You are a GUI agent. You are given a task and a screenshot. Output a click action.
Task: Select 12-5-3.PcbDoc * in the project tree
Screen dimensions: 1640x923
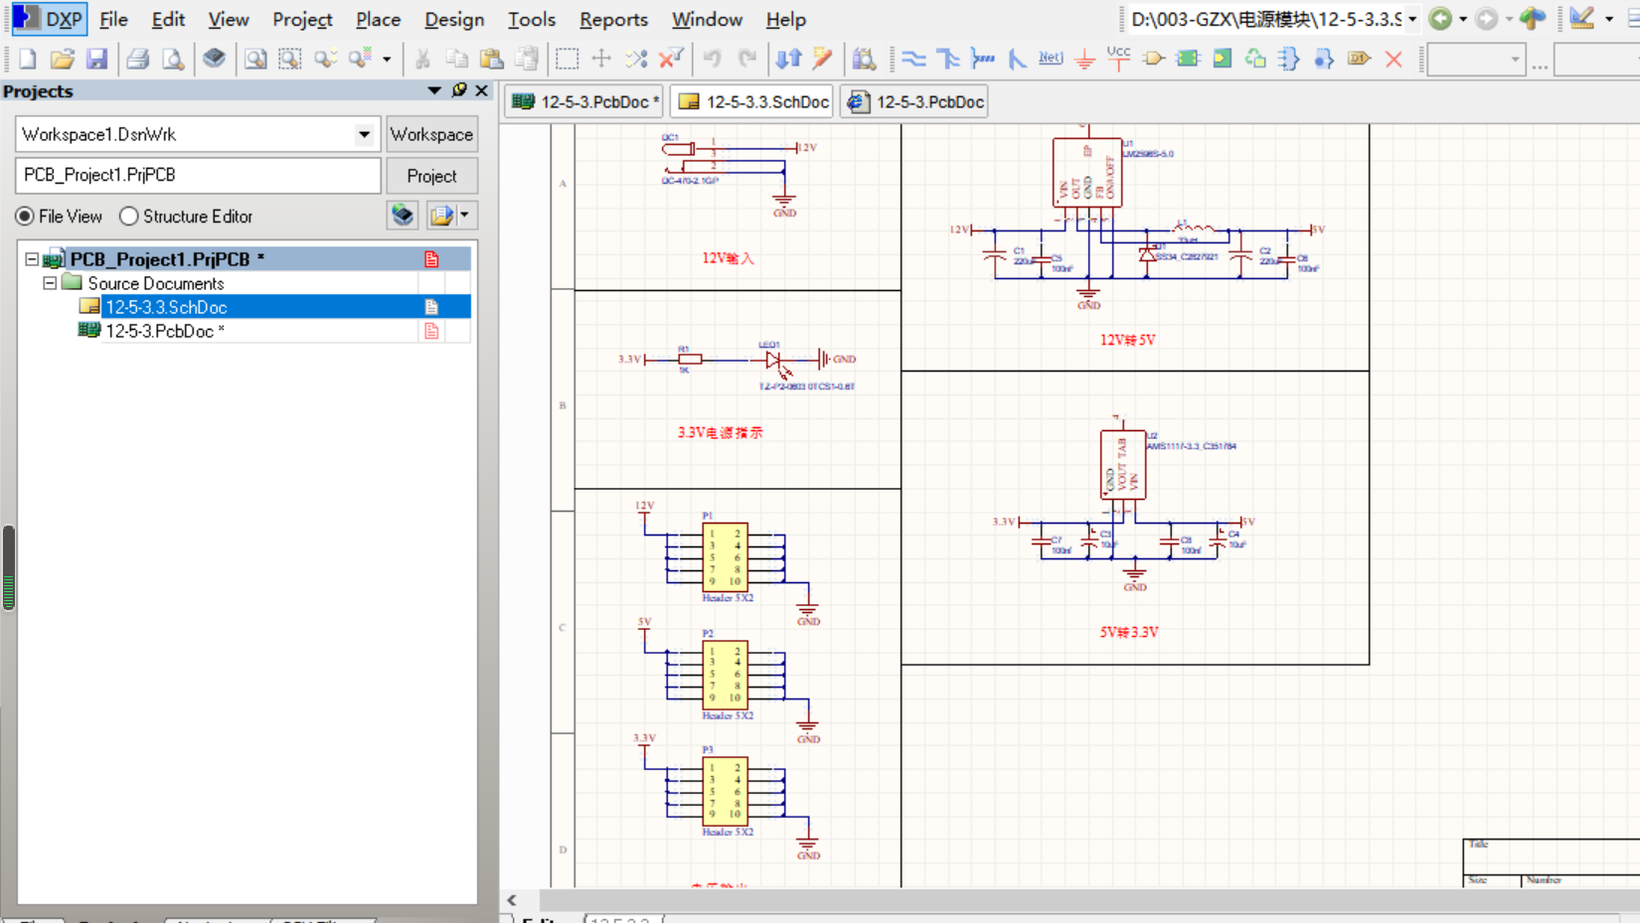(x=165, y=331)
